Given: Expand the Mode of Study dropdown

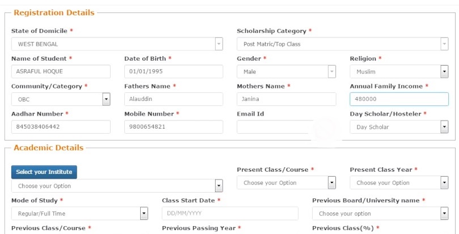Looking at the screenshot, I should 79,214.
